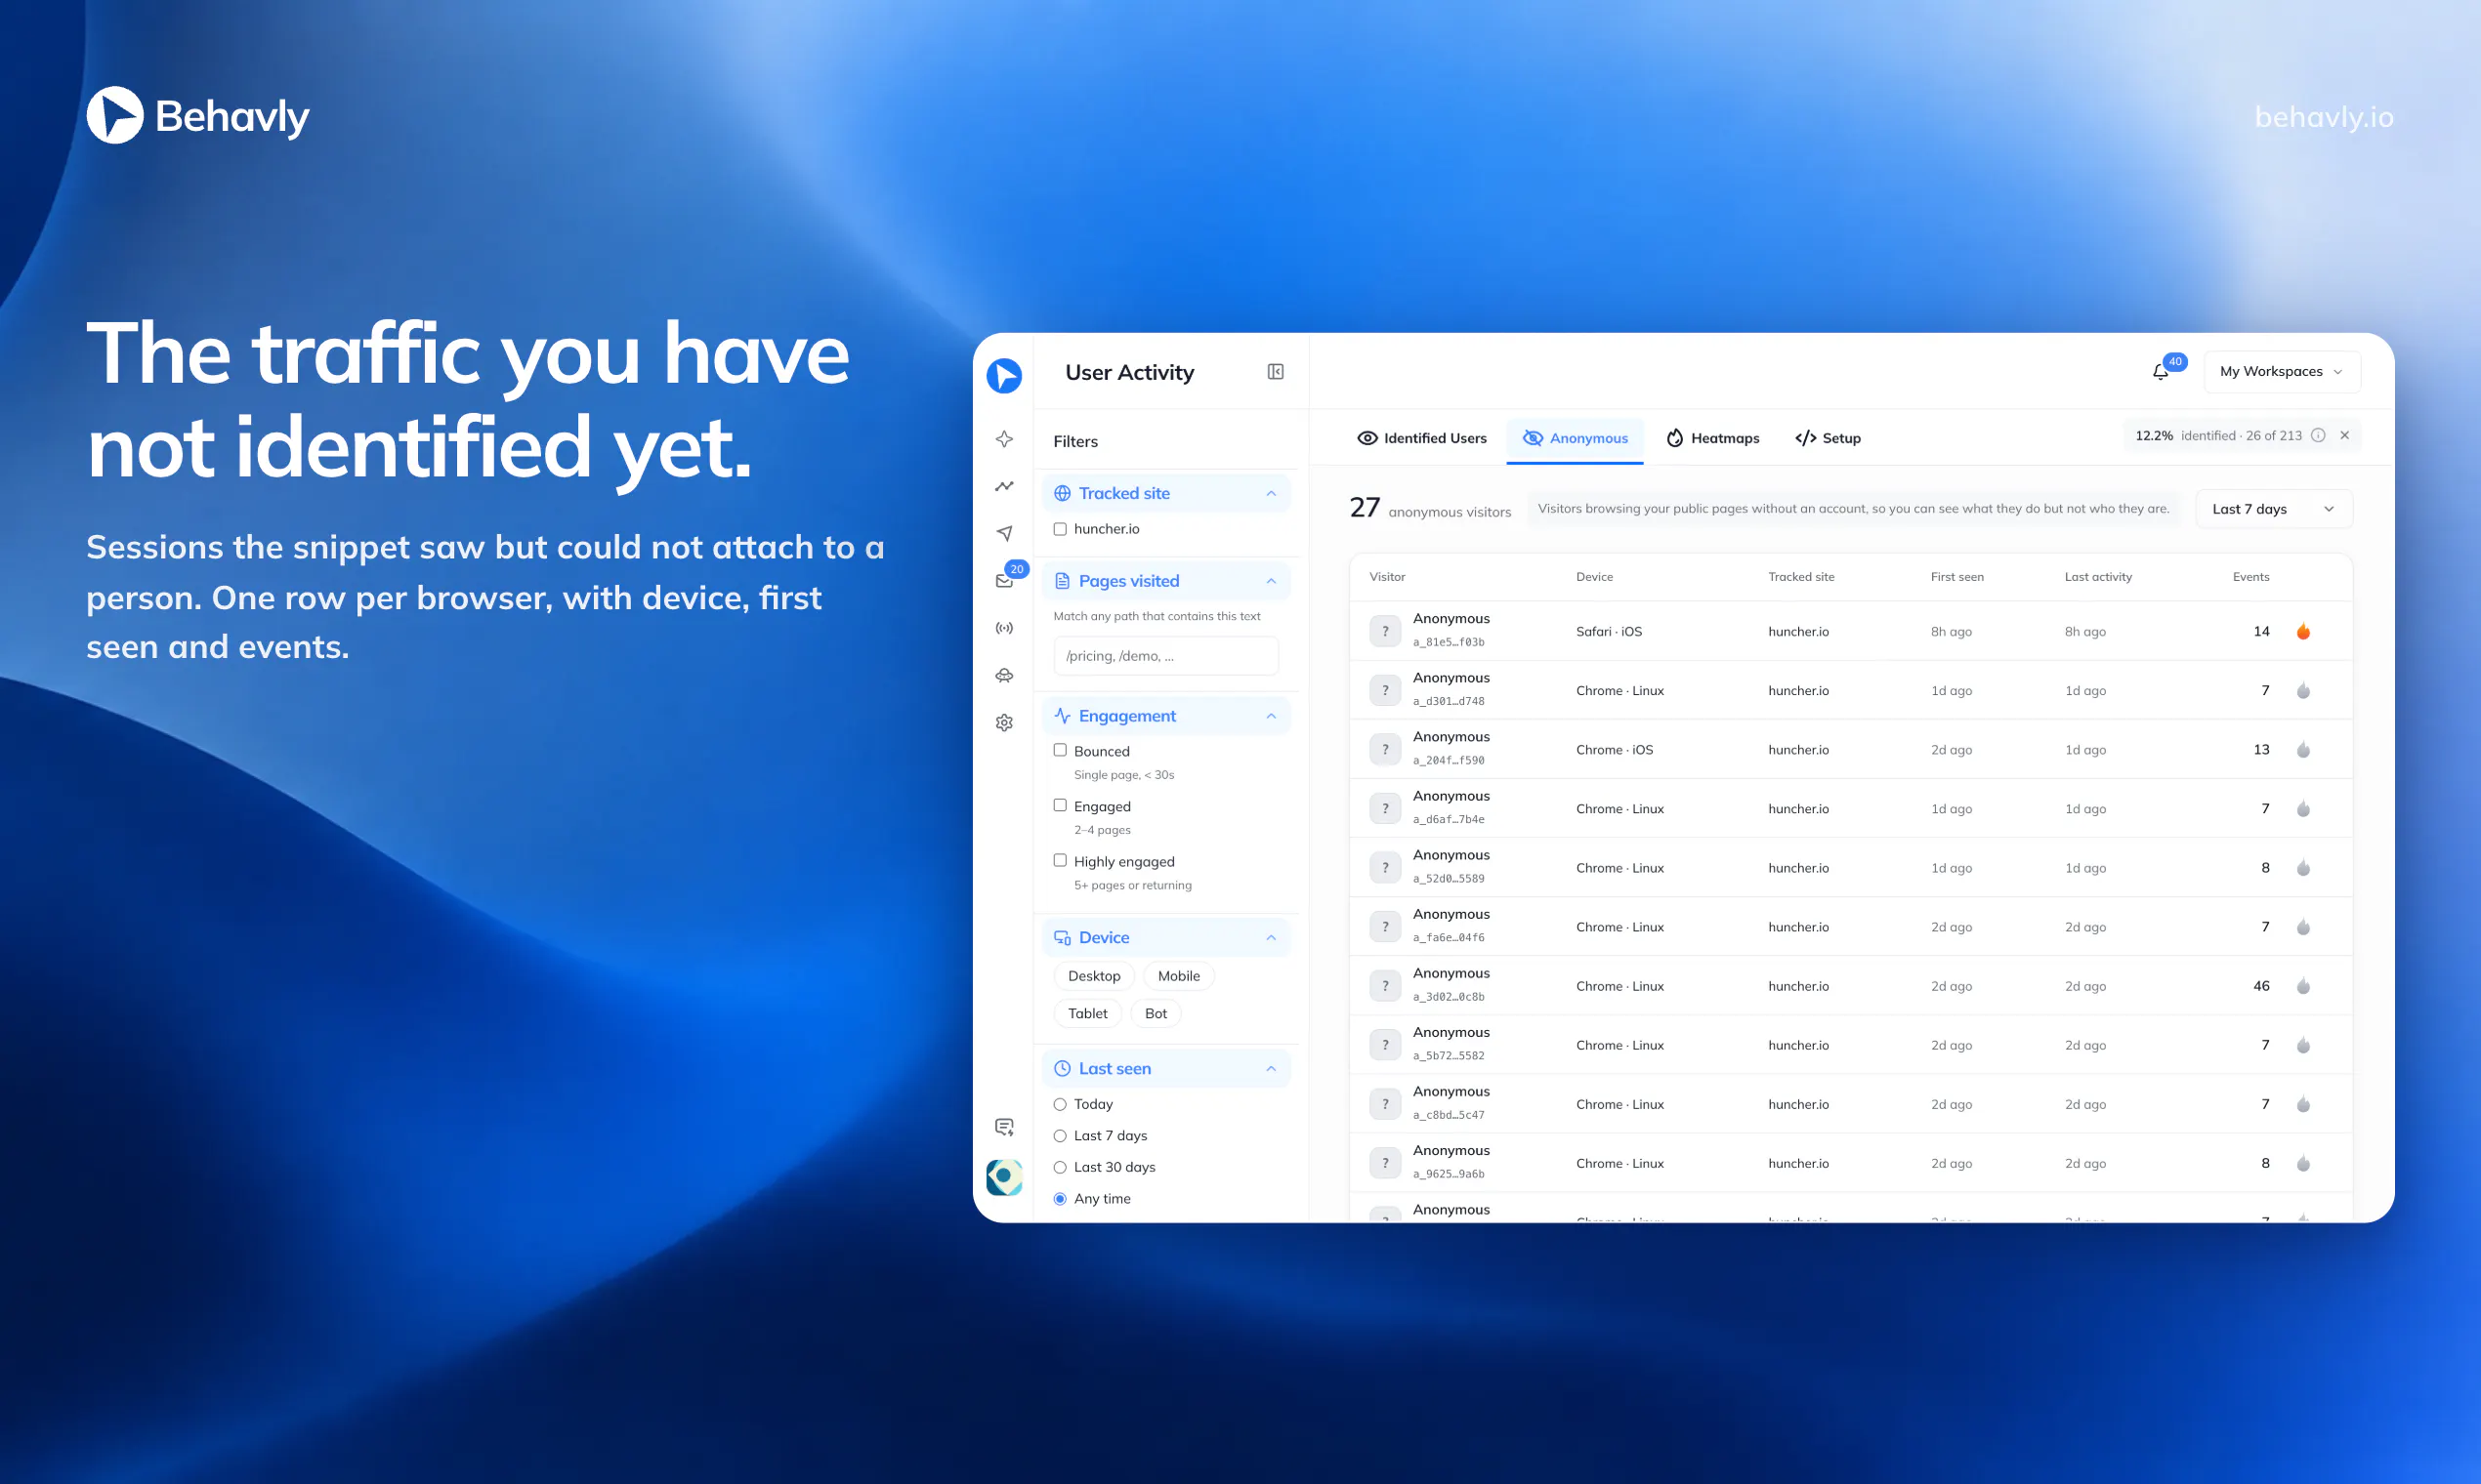Dismiss the 12.2% identified banner

click(x=2345, y=436)
